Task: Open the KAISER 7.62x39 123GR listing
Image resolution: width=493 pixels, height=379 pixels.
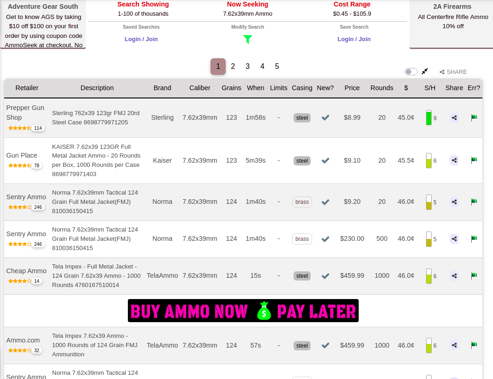Action: tap(96, 160)
